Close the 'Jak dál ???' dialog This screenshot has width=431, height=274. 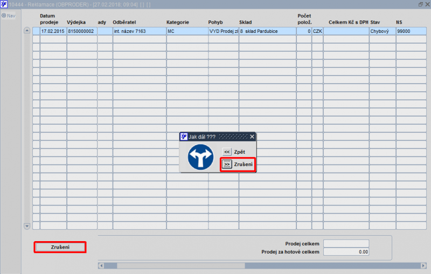[x=252, y=136]
